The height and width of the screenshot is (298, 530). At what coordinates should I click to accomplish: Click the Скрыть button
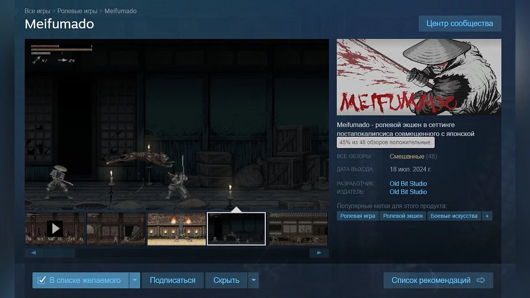coord(226,280)
